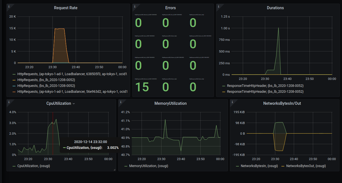The width and height of the screenshot is (342, 183).
Task: Click the -98 KiB axis label in Networks panel
Action: pos(239,144)
